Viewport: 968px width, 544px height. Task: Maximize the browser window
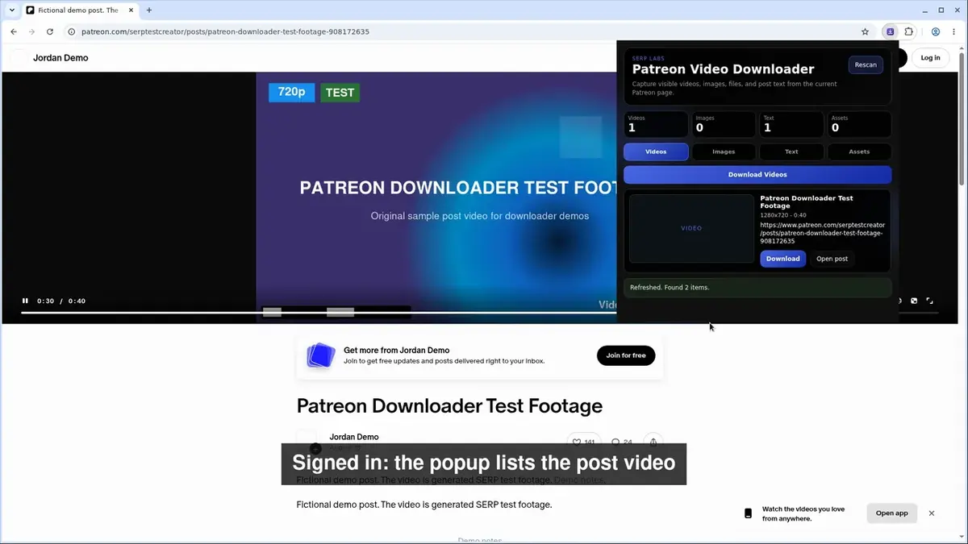tap(941, 10)
